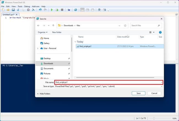The height and width of the screenshot is (121, 179).
Task: Click Show Command Add-on toolbar icon
Action: click(104, 10)
